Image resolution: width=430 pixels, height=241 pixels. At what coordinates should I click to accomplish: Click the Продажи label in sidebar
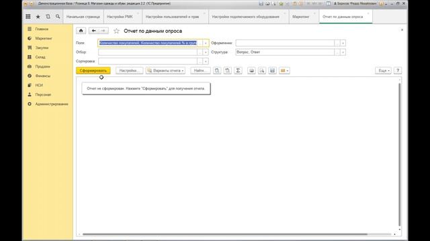pyautogui.click(x=42, y=66)
